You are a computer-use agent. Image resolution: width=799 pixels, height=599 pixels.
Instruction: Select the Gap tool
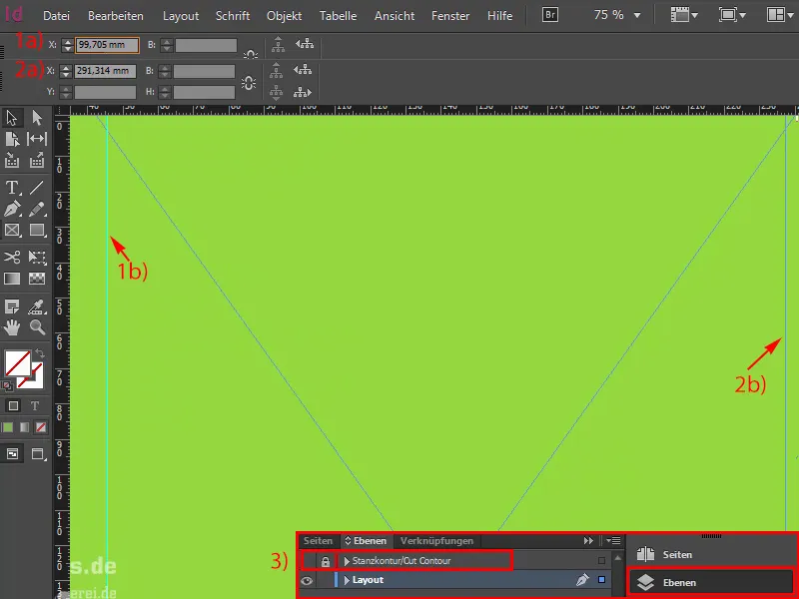coord(37,139)
